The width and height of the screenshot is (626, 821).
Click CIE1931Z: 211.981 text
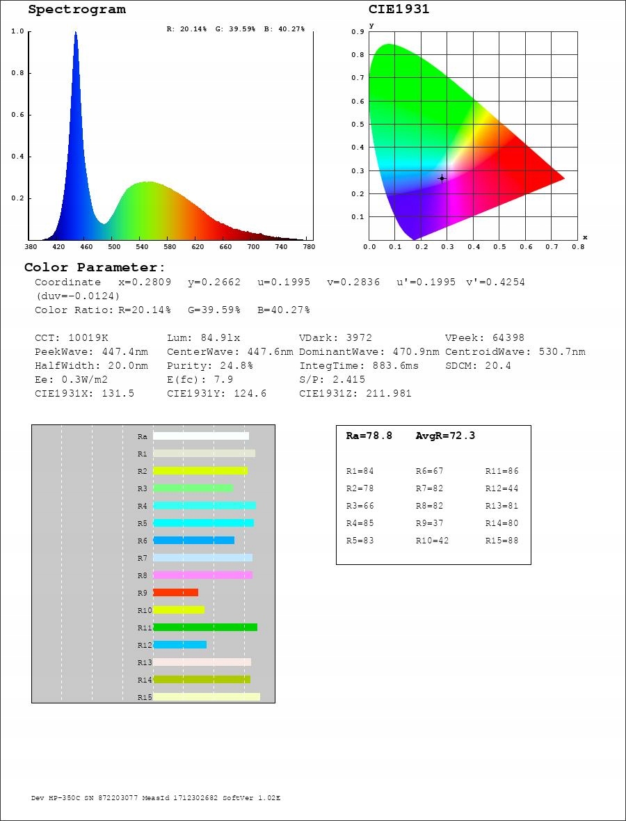[355, 393]
